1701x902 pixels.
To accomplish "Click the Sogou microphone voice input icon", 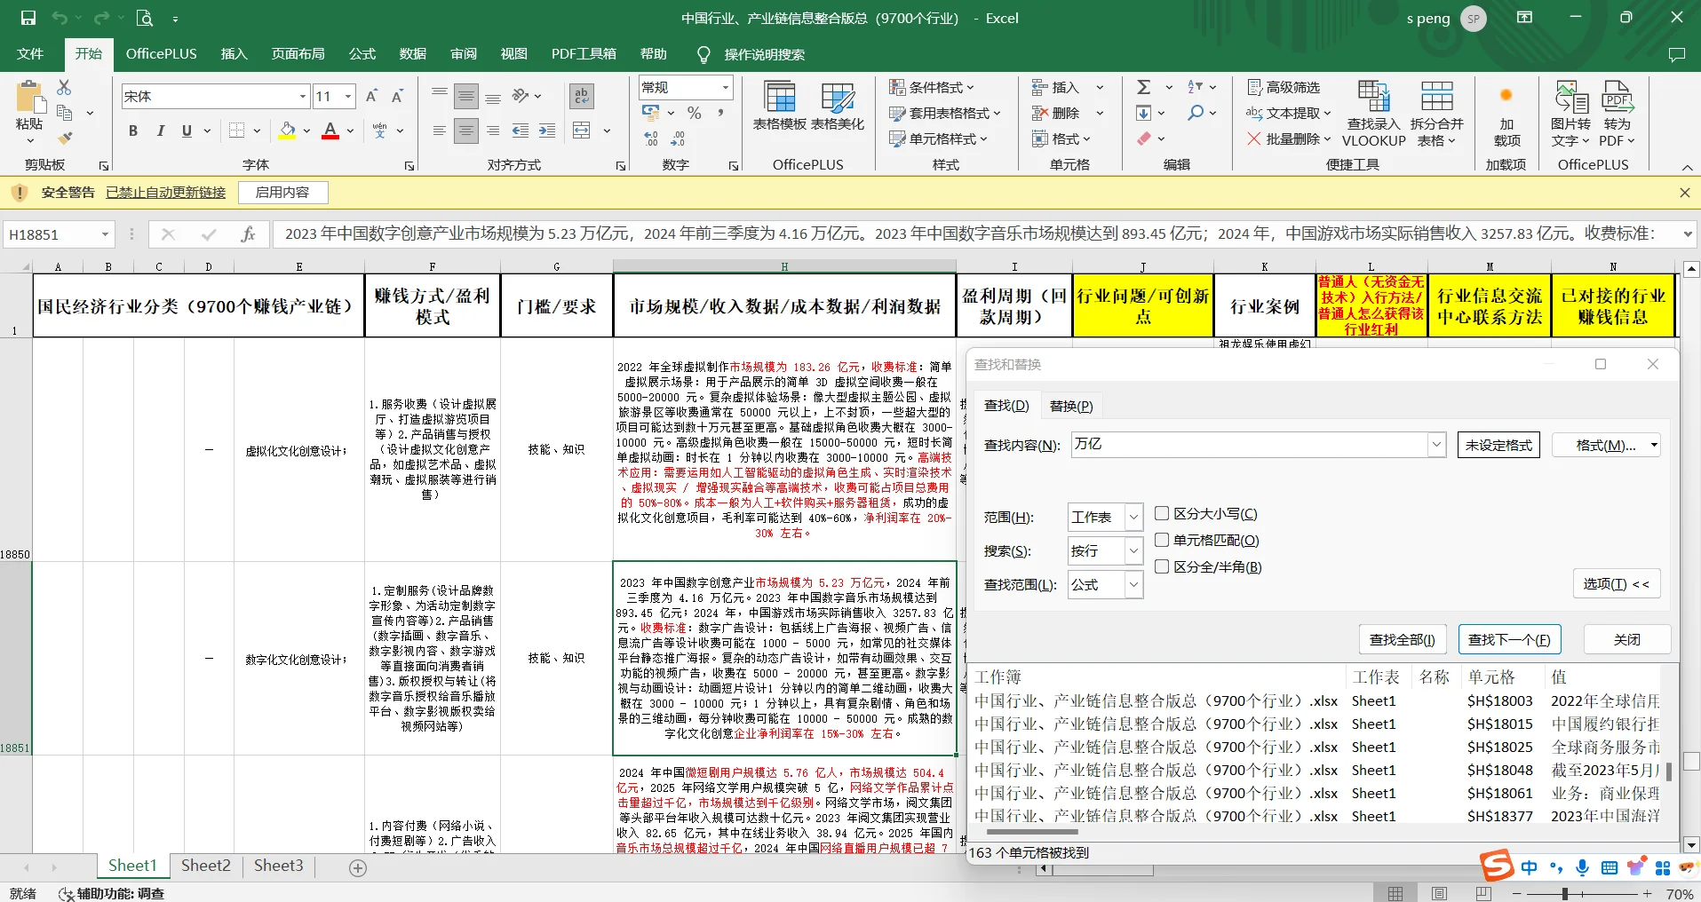I will tap(1582, 867).
